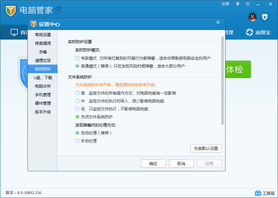Click the 文件系统防护未开启 orange warning text
The height and width of the screenshot is (198, 278).
tap(115, 85)
